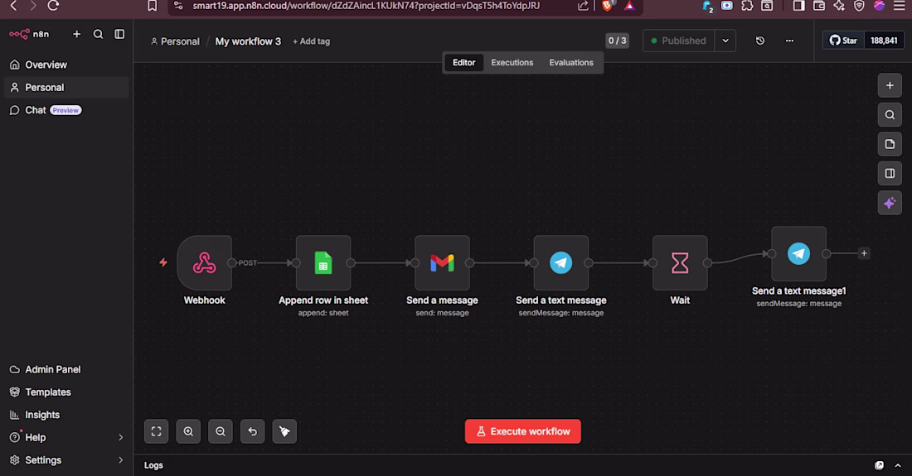Click the fit view icon
912x476 pixels.
click(157, 431)
